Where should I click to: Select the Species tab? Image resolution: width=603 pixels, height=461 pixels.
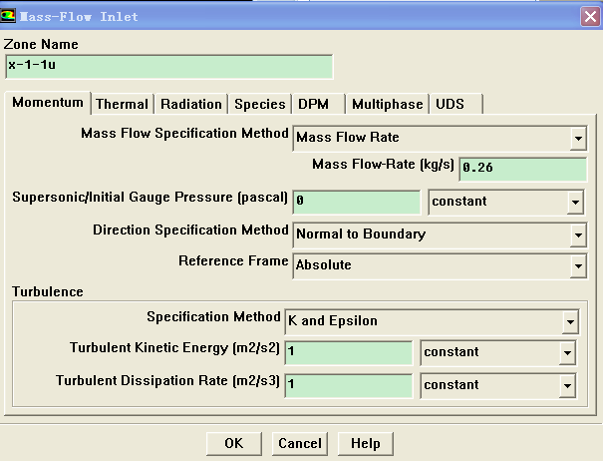pos(258,104)
